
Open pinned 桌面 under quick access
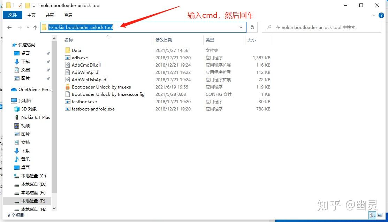(25, 53)
